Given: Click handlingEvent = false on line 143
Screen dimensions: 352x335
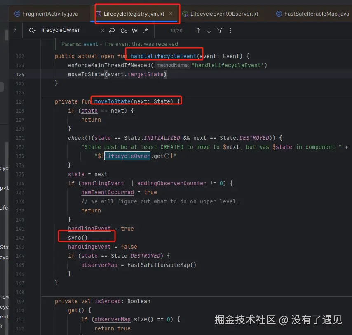Looking at the screenshot, I should pyautogui.click(x=102, y=247).
